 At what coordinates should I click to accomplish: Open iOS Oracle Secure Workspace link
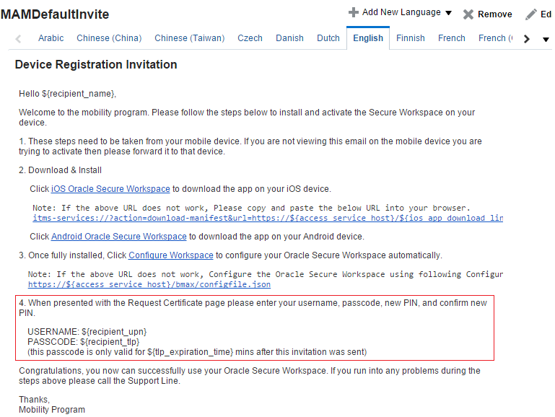click(110, 189)
